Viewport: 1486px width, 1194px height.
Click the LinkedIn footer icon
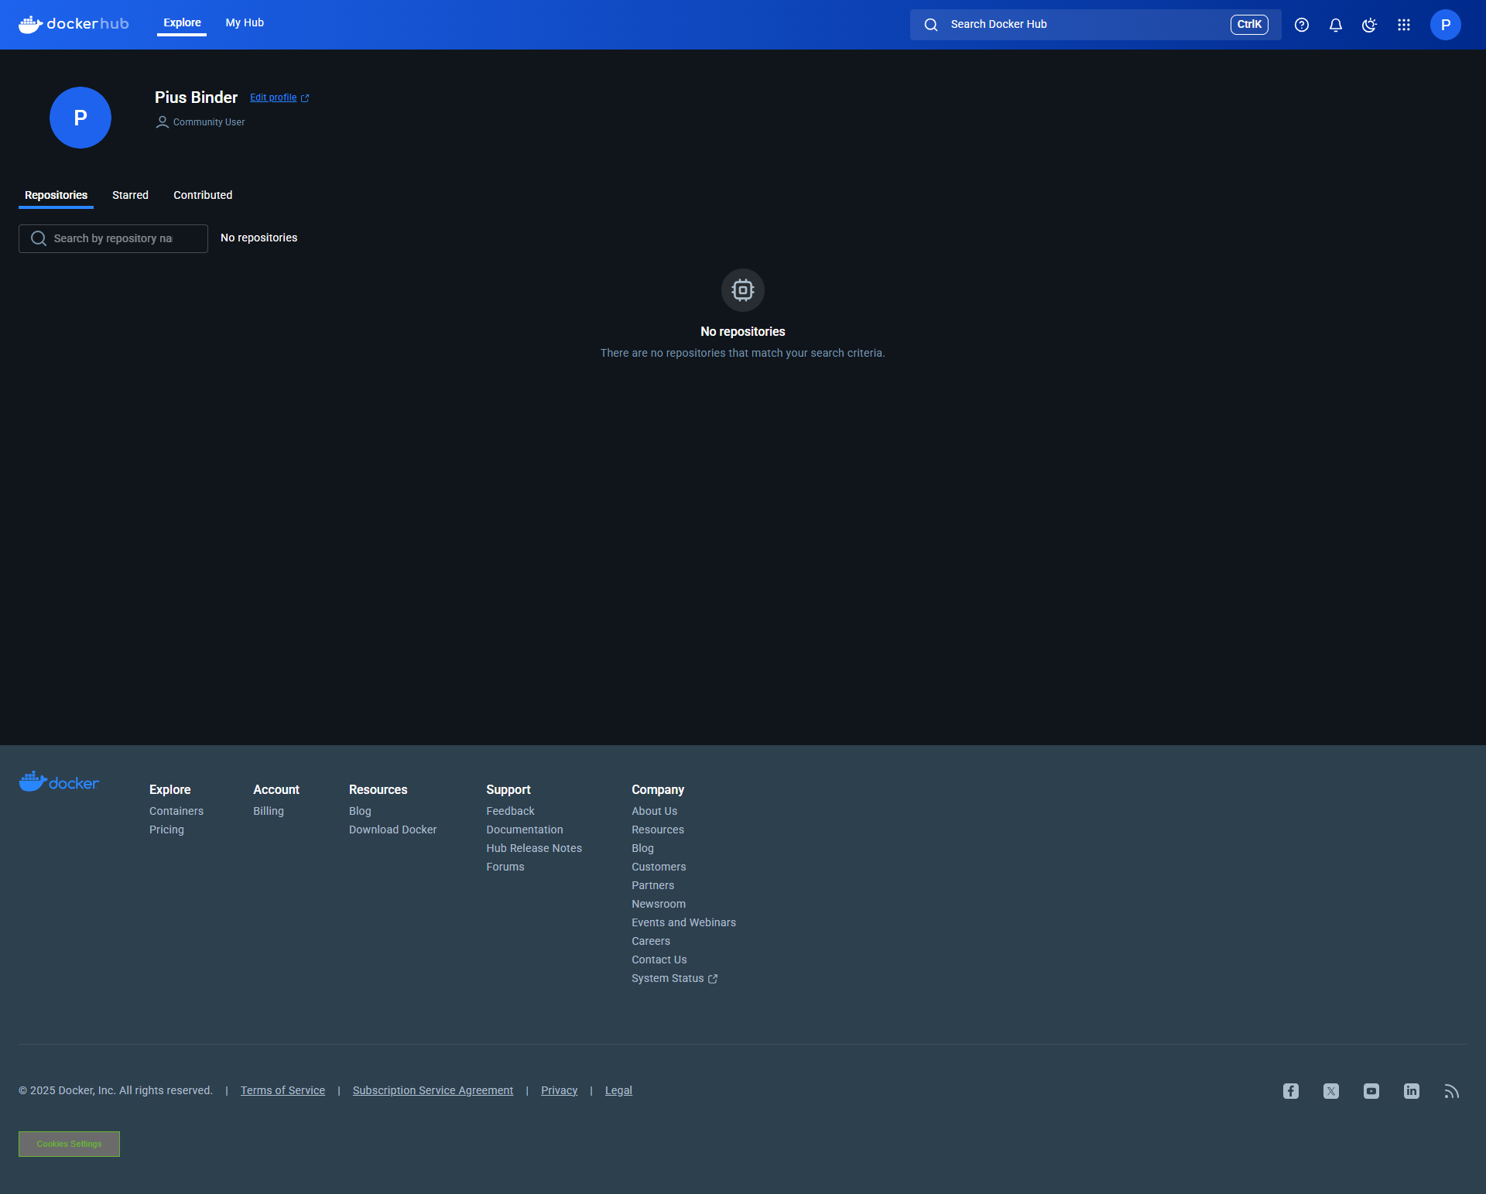pos(1412,1091)
